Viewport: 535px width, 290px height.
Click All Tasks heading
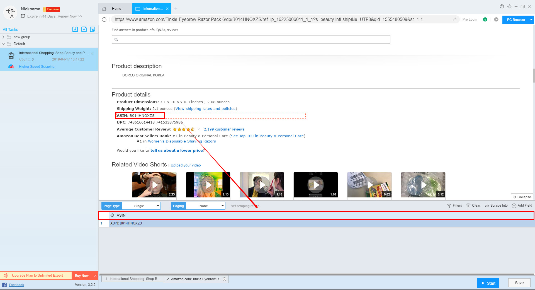click(x=10, y=30)
